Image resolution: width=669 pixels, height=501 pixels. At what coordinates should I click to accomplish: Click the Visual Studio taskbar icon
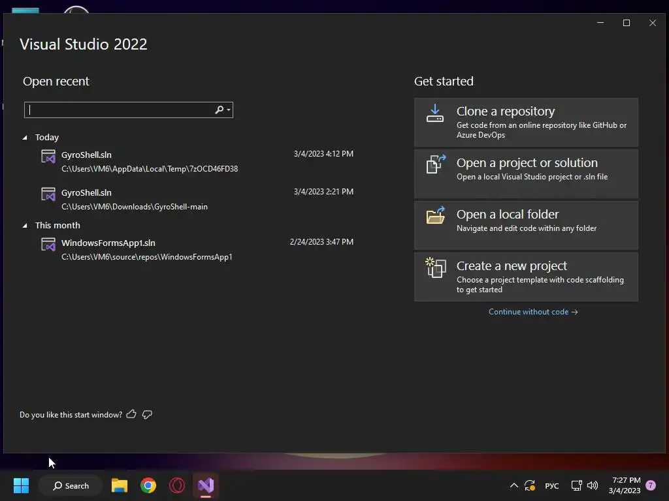206,485
